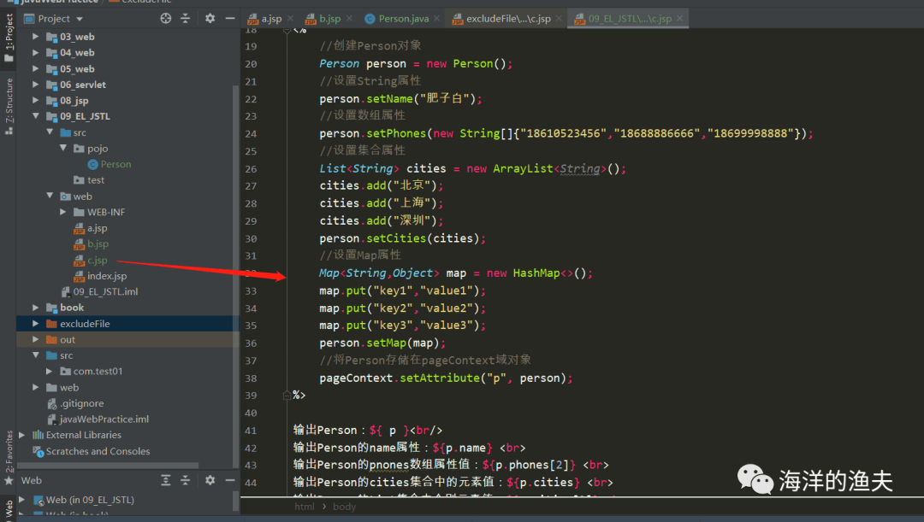
Task: Switch to Person.java editor tab
Action: tap(404, 19)
